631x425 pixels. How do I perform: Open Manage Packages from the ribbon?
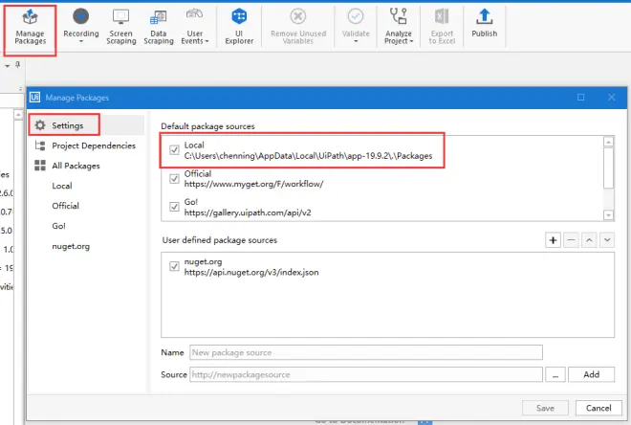pyautogui.click(x=31, y=28)
